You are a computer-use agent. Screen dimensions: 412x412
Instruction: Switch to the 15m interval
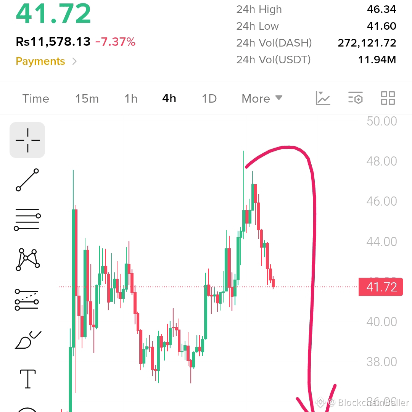click(x=87, y=99)
